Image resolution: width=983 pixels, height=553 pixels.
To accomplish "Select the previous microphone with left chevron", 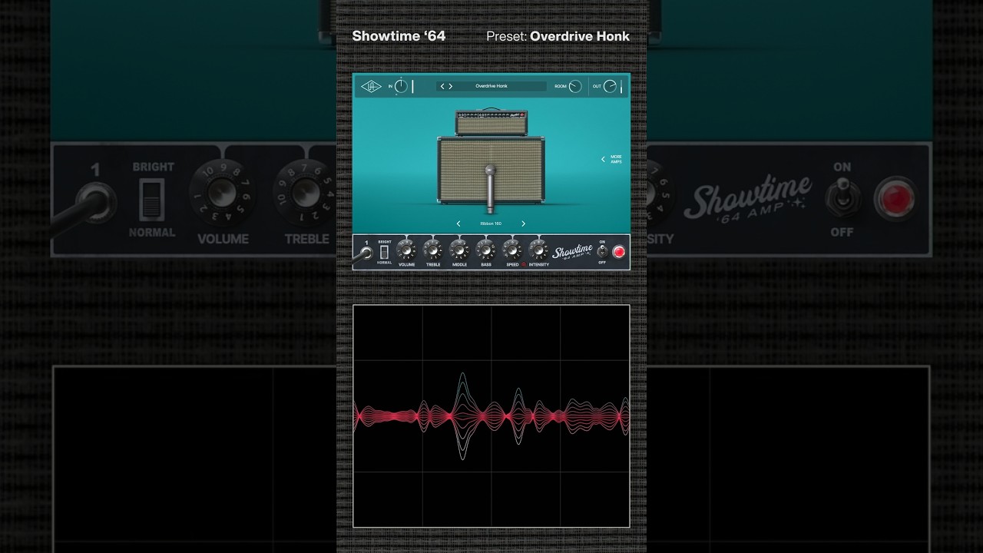I will [458, 224].
